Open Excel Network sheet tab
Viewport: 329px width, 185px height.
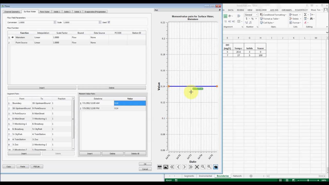tap(237, 176)
